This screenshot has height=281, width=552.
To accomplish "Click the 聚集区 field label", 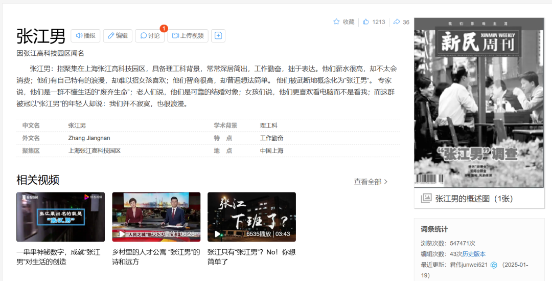I will pos(31,150).
